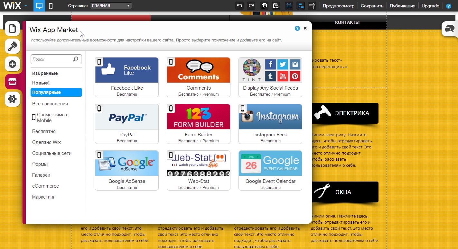Click the Copy icon in top toolbar

[x=264, y=6]
